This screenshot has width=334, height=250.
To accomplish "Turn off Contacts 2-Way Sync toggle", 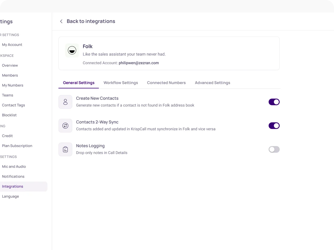I will tap(274, 126).
